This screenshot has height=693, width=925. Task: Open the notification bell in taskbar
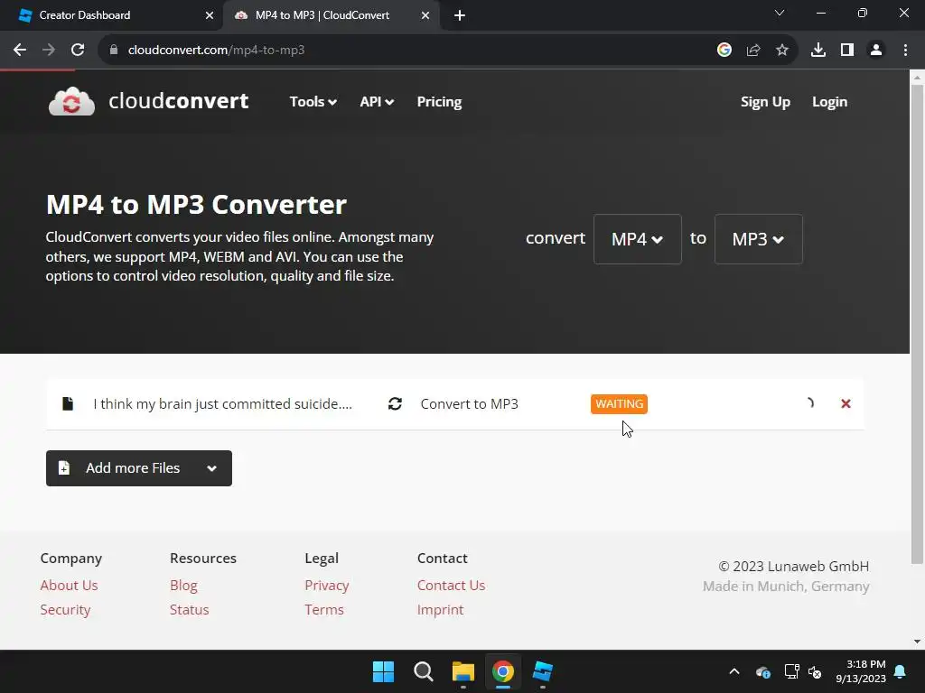(901, 671)
